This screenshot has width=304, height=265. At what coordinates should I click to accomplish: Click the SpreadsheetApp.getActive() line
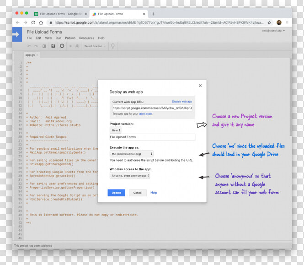coord(51,176)
